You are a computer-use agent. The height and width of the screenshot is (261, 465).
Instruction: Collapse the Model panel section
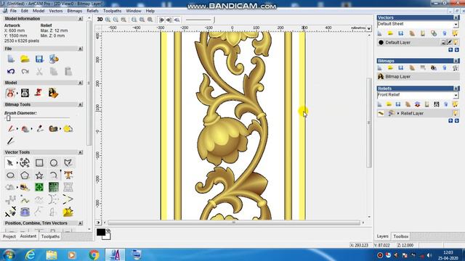[81, 83]
